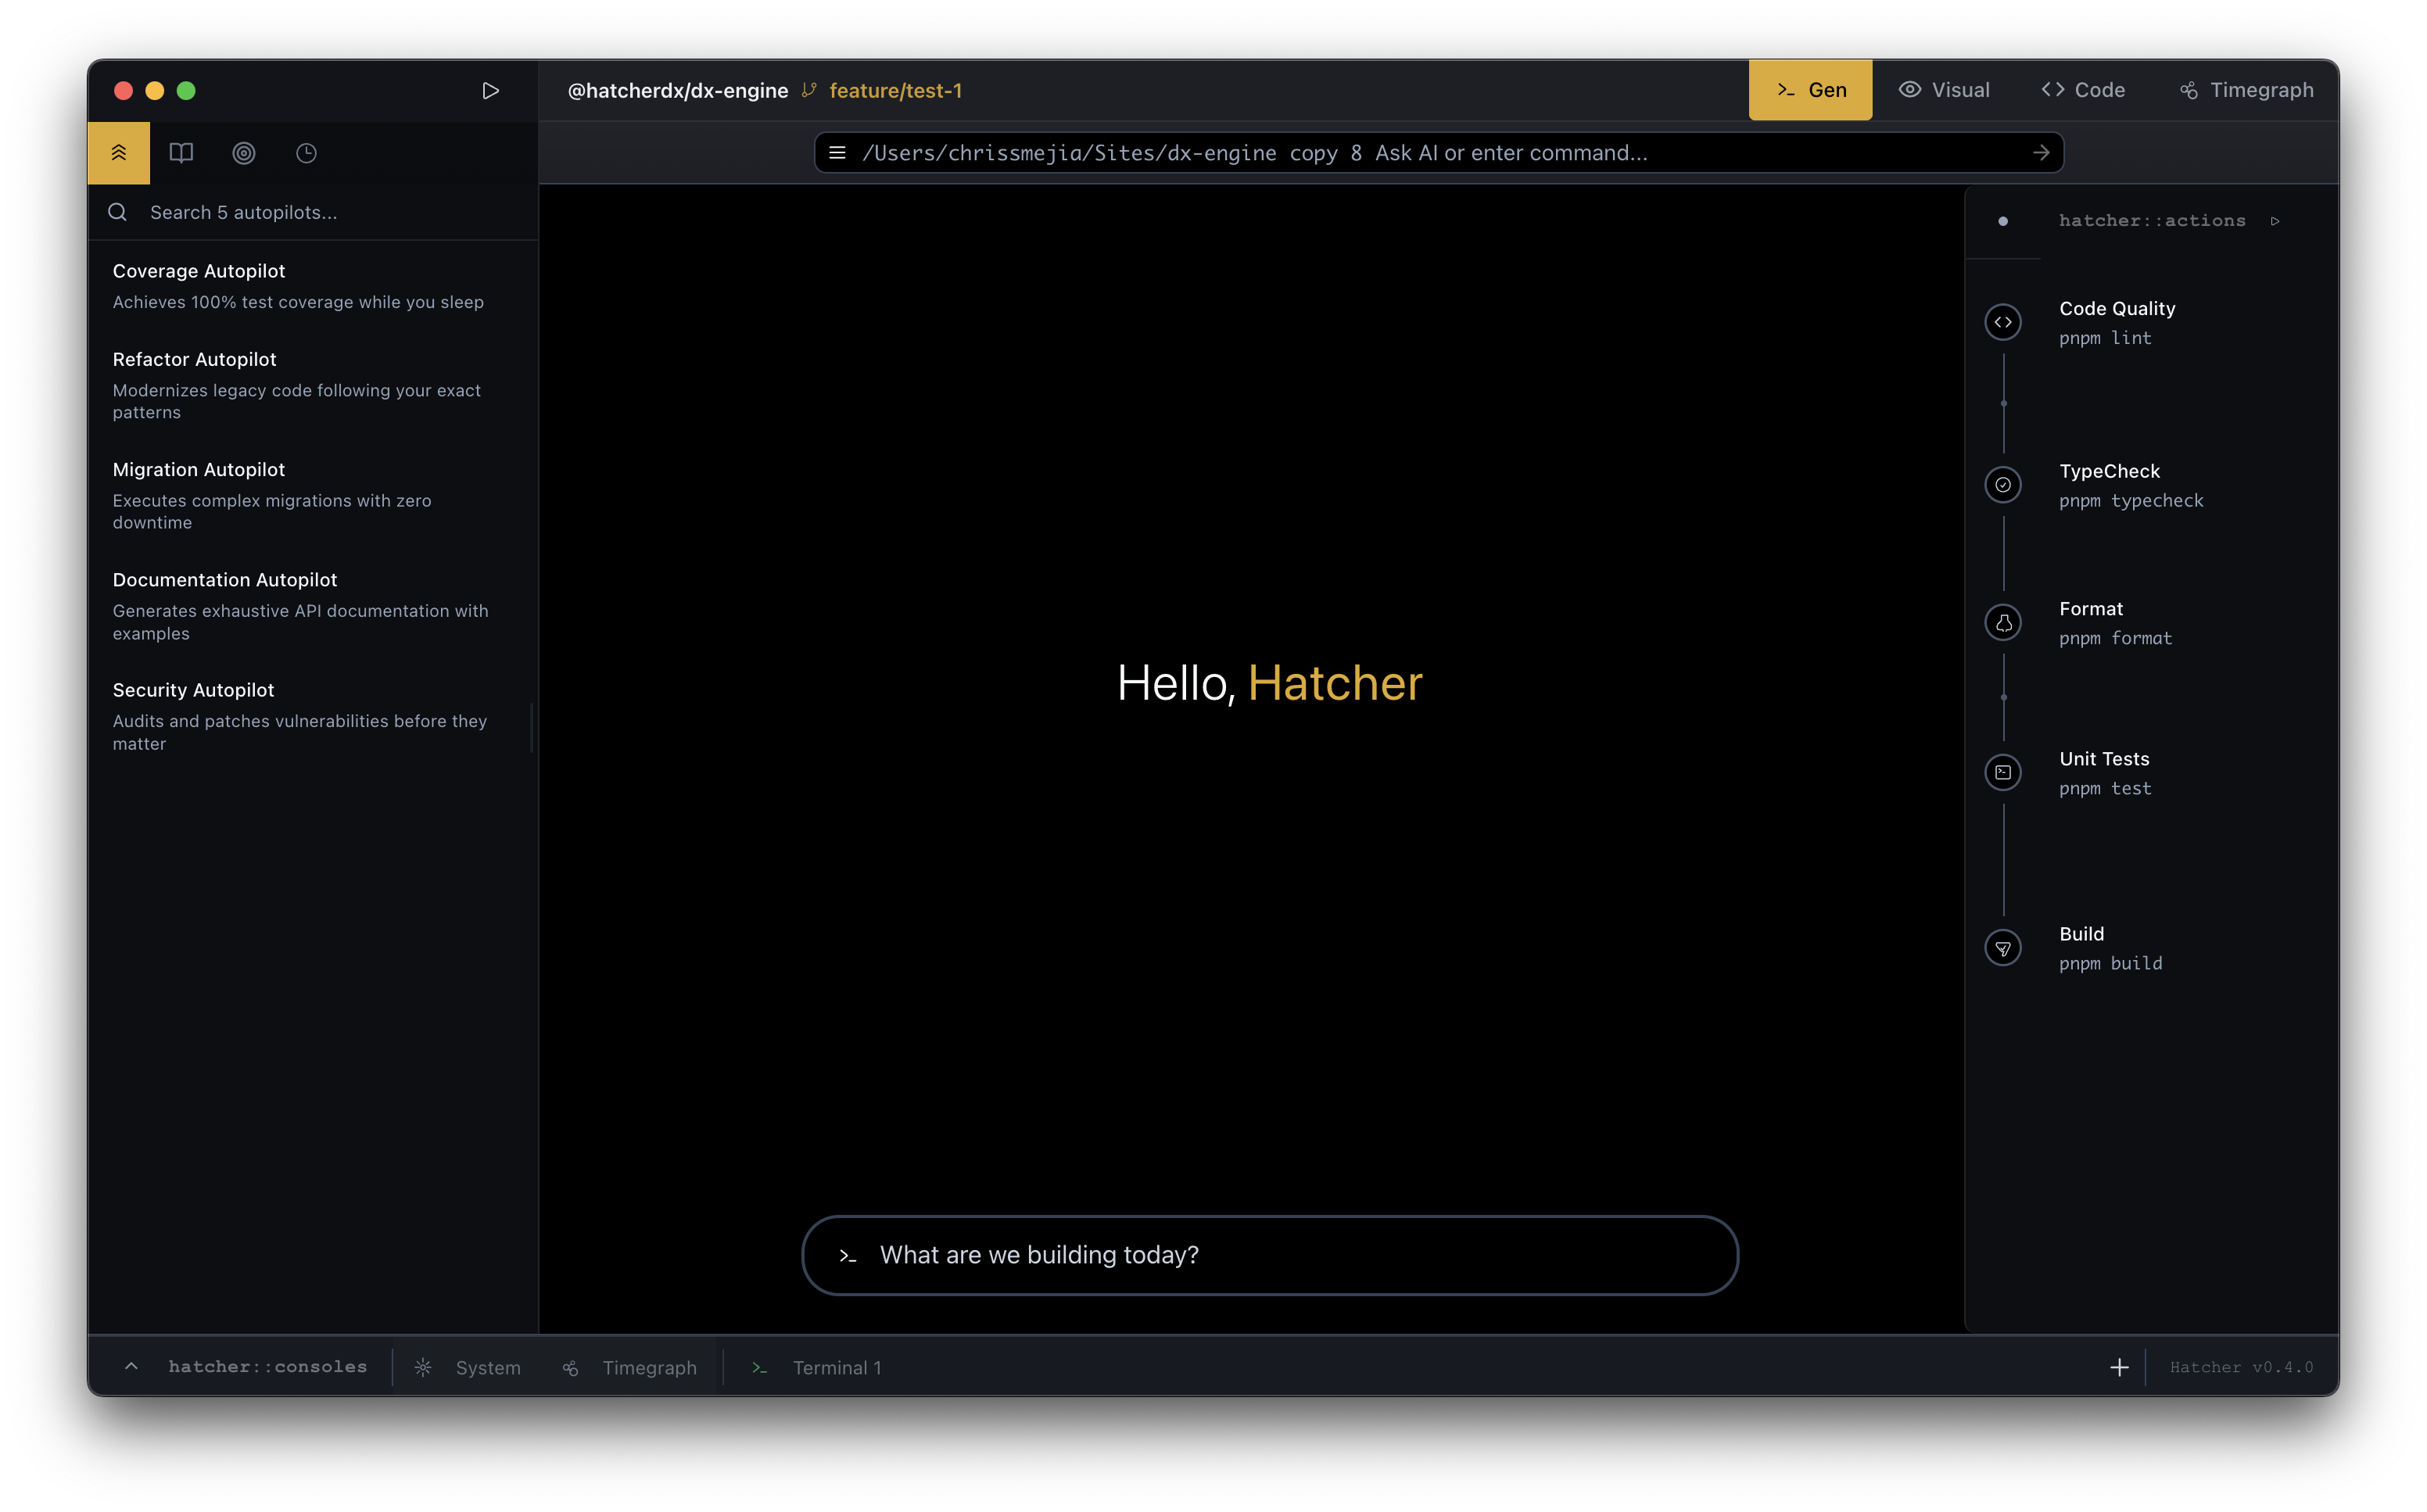Expand the hatcher::consoles panel chevron
2427x1512 pixels.
coord(131,1366)
